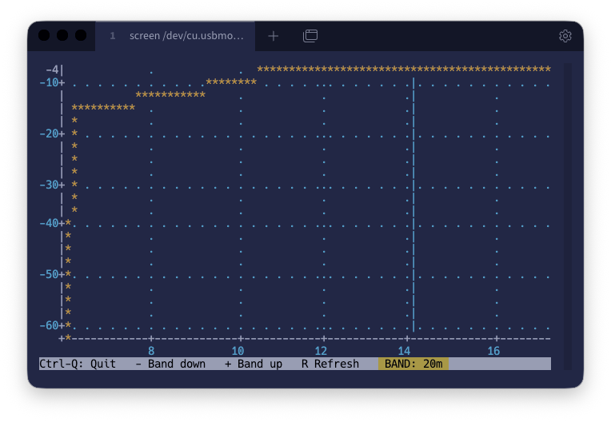The image size is (611, 422).
Task: Click the x-axis label 16
Action: [x=493, y=351]
